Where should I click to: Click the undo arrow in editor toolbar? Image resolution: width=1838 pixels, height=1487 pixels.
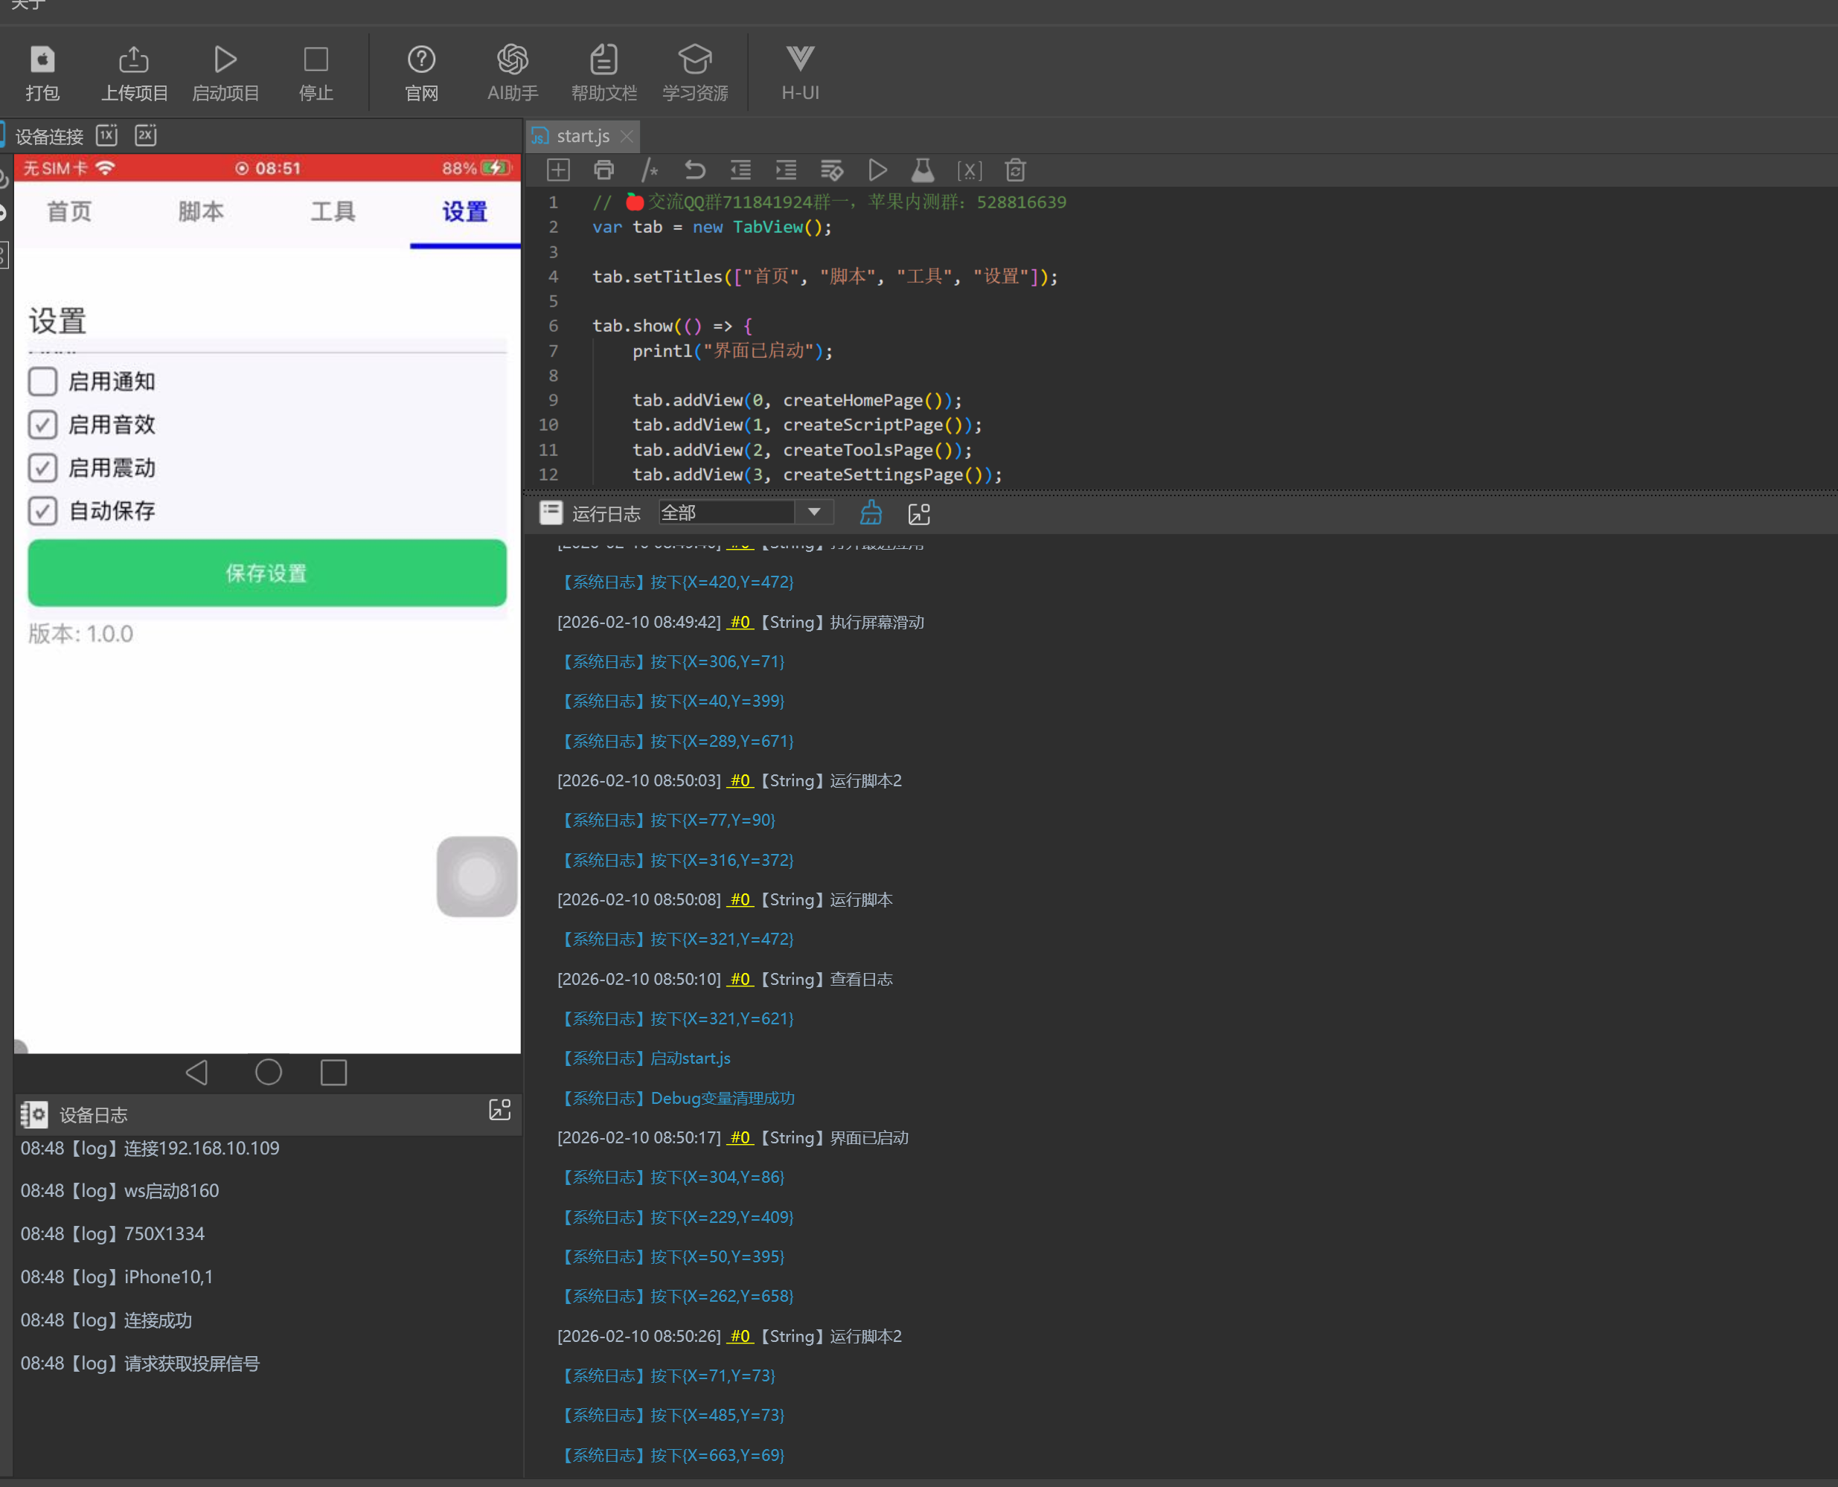[695, 170]
